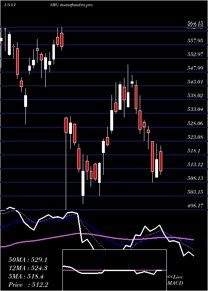
Task: Click the 50MA : 529.1 readout
Action: [28, 260]
